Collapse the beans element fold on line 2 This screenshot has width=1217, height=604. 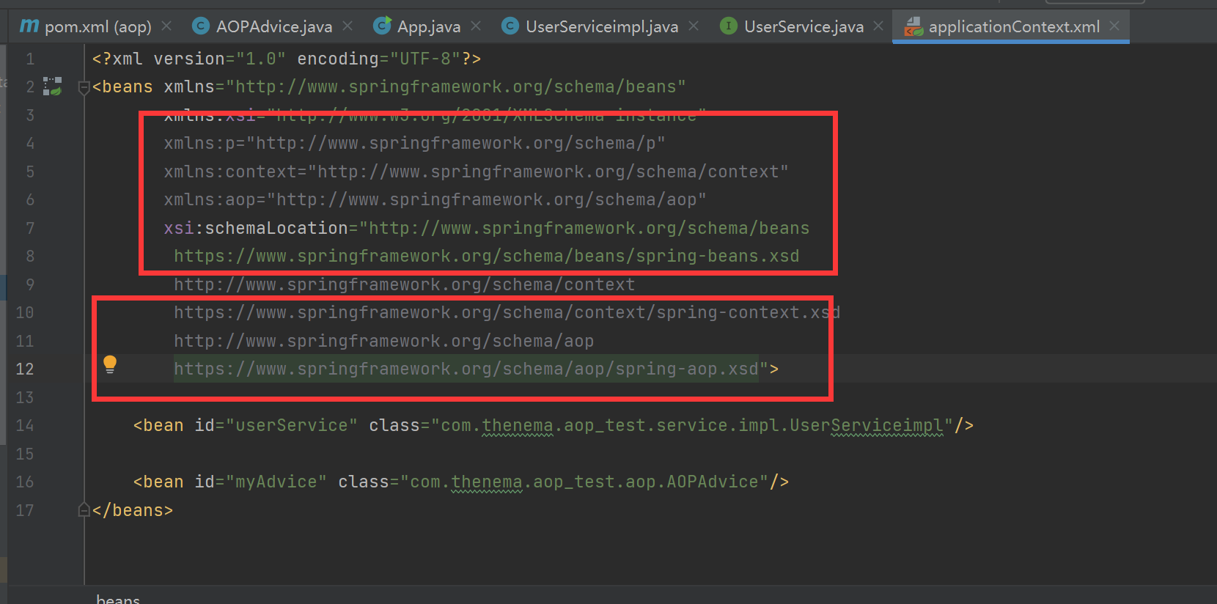84,88
